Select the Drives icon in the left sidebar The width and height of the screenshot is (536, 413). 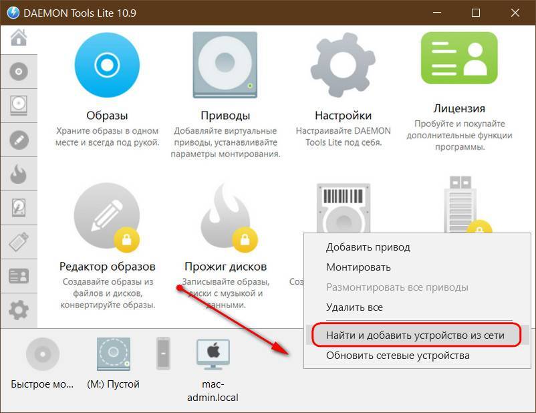coord(19,106)
